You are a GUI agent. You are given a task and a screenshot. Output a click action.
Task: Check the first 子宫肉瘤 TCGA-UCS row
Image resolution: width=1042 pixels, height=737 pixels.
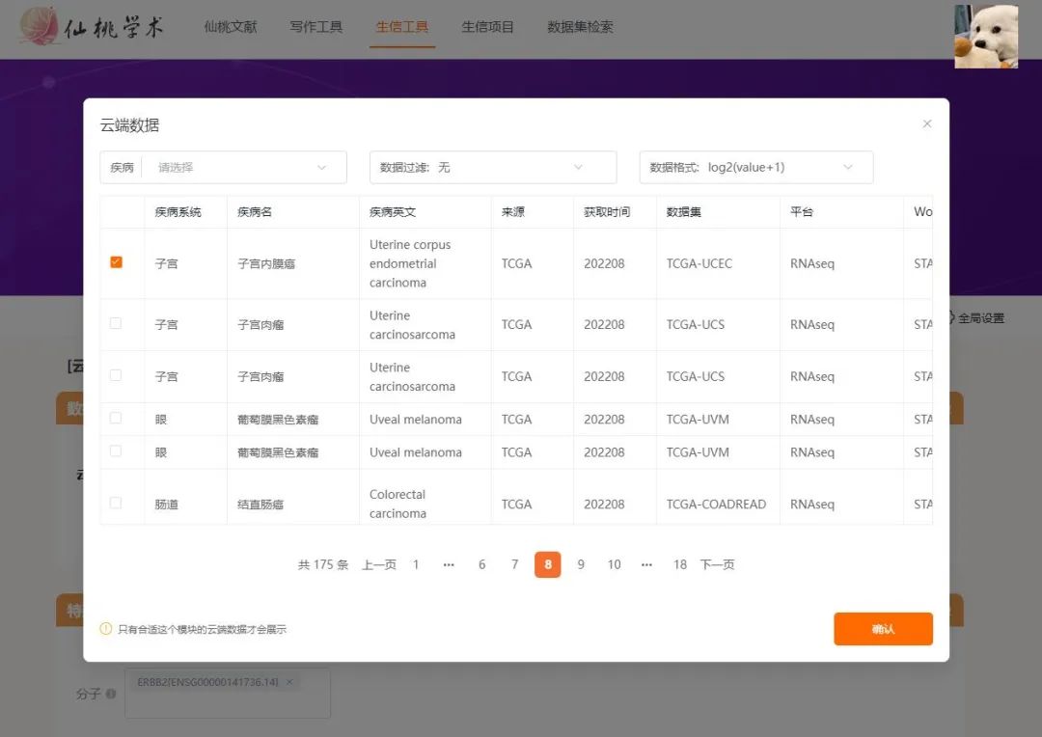pyautogui.click(x=116, y=323)
